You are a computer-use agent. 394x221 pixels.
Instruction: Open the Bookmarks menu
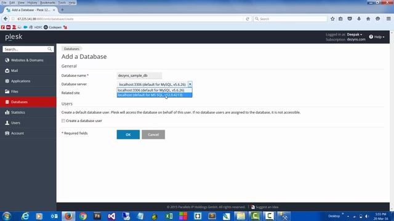[x=47, y=2]
